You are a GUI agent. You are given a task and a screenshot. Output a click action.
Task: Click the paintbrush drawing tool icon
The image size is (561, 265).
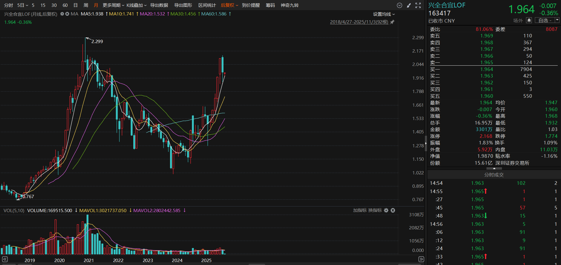(x=409, y=5)
